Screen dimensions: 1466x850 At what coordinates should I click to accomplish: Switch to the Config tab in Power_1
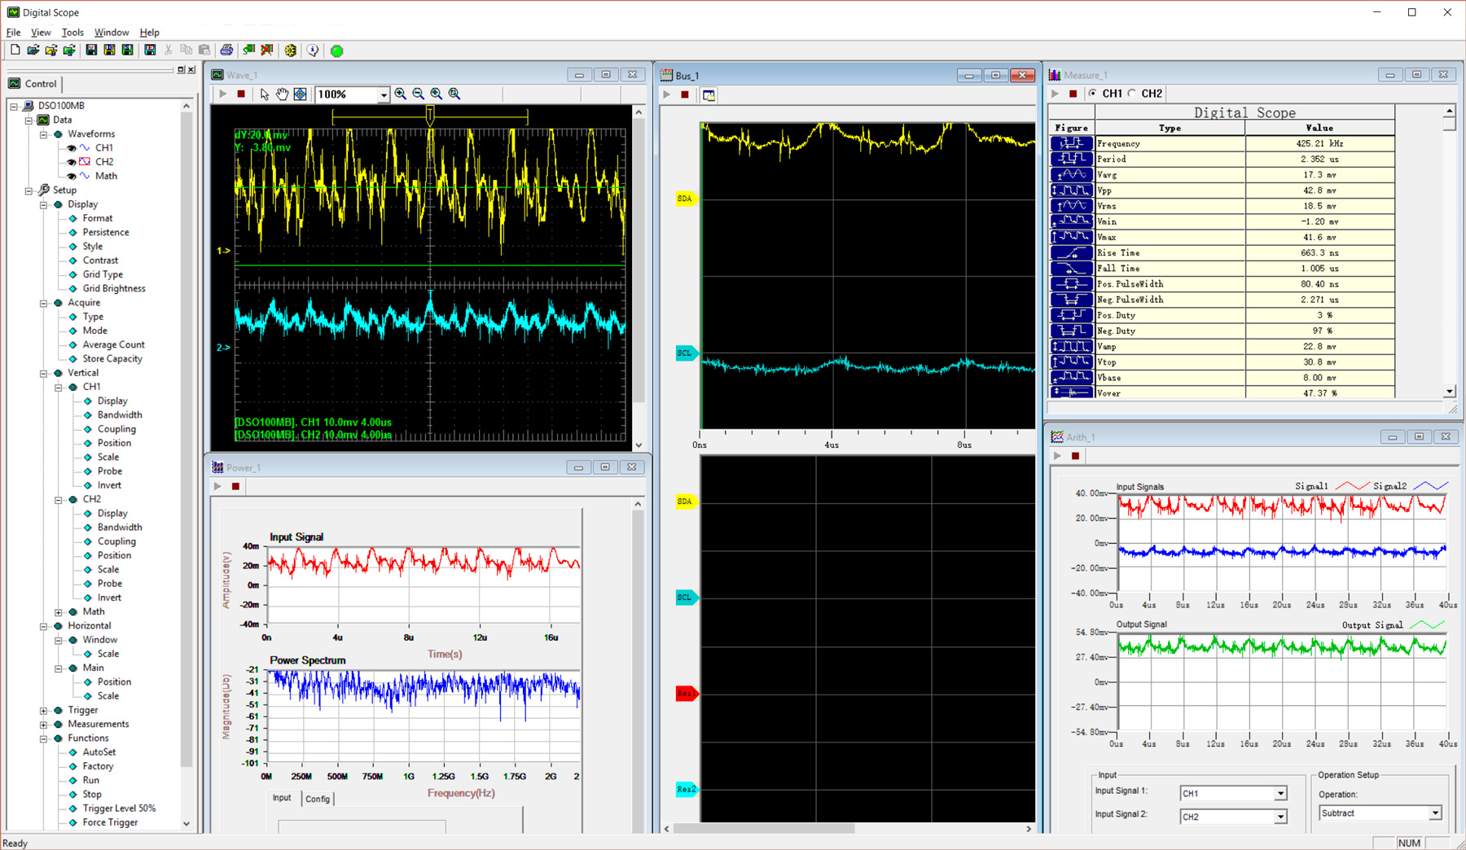click(x=318, y=799)
